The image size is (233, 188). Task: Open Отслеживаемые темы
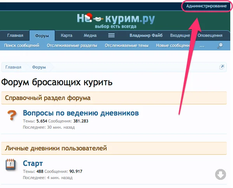pos(127,46)
